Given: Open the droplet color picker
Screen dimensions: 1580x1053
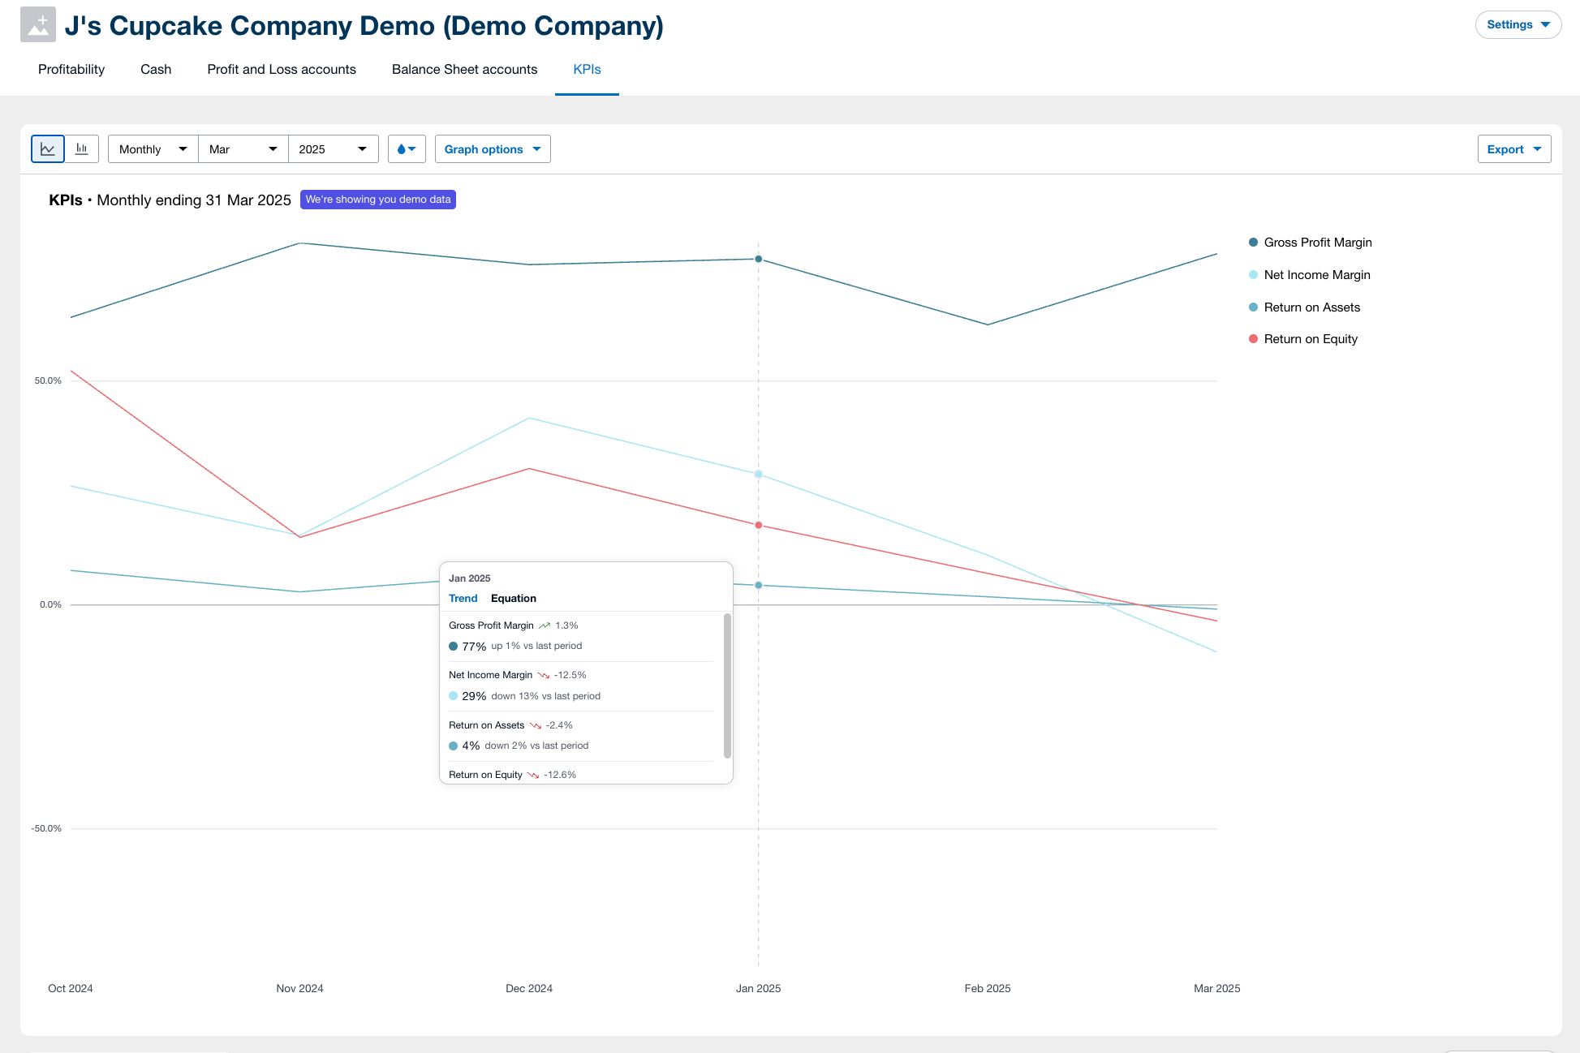Looking at the screenshot, I should pyautogui.click(x=407, y=148).
